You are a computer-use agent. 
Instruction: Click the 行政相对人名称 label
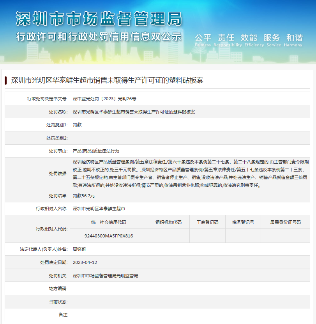tap(52, 209)
